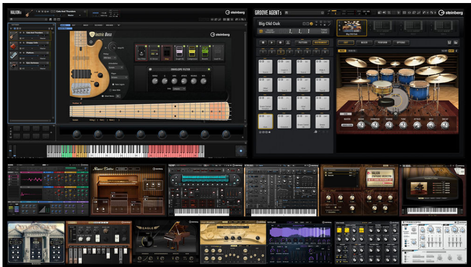Open the Pickup dropdown on Electric Bass
This screenshot has width=471, height=267.
click(x=110, y=58)
